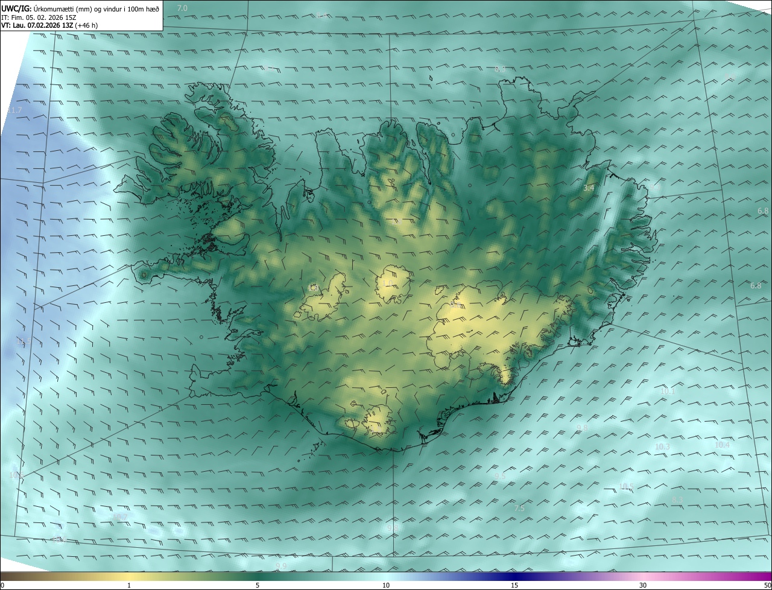Click the "50" tick label on the colour scale
Screen dimensions: 772x590
[x=767, y=586]
